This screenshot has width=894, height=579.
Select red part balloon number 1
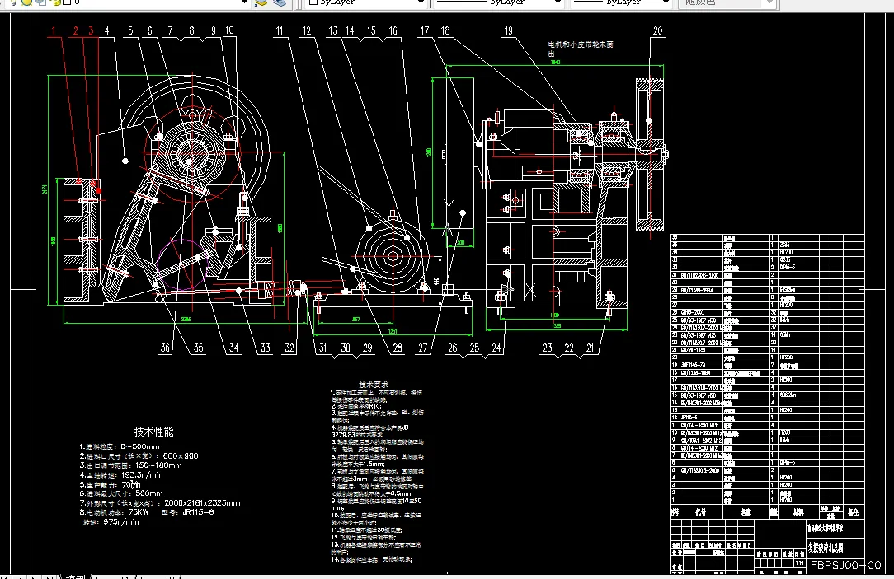tap(54, 30)
